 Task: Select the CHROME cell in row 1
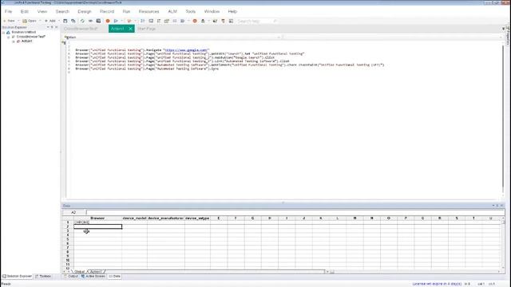[97, 222]
